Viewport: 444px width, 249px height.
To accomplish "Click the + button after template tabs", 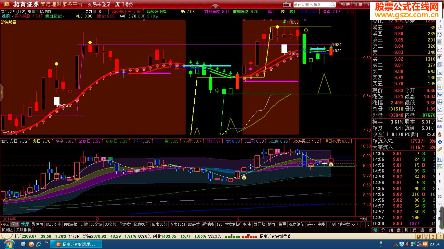I will coord(358,224).
